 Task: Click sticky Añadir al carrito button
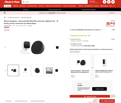[x=107, y=101]
